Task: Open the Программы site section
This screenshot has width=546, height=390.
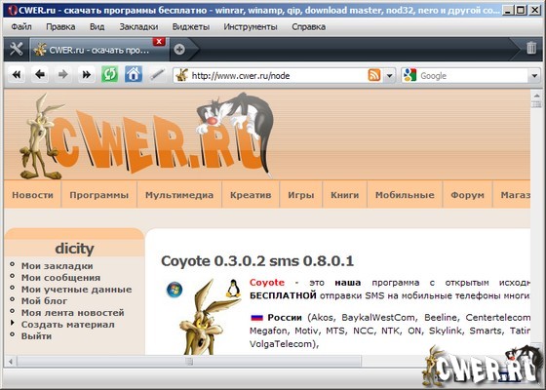Action: 98,195
